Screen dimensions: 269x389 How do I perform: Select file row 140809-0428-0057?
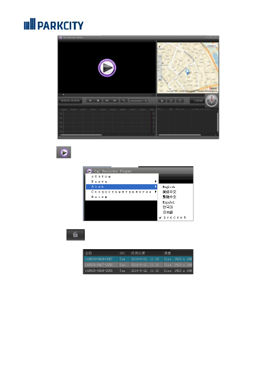point(138,259)
